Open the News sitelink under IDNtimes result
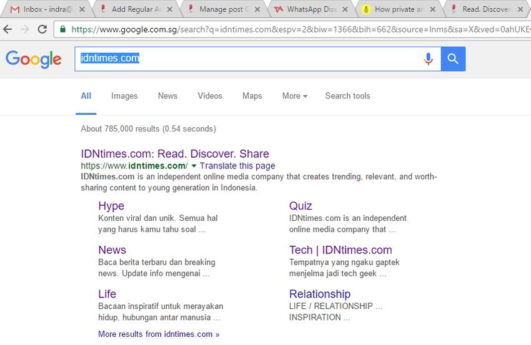The image size is (531, 345). (x=112, y=250)
